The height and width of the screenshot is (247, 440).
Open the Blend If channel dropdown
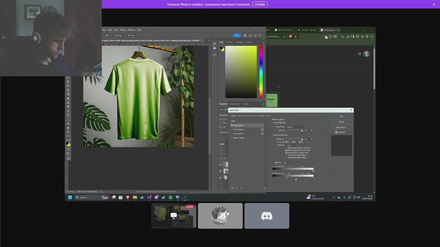[287, 163]
